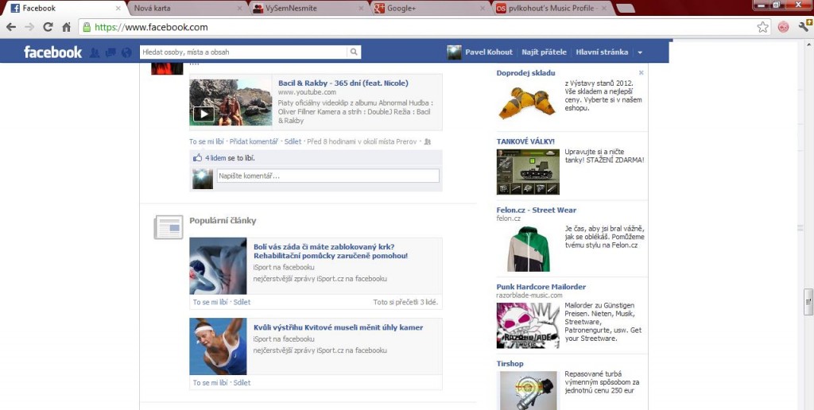Image resolution: width=814 pixels, height=410 pixels.
Task: Switch to the Nová karta tab
Action: click(x=184, y=8)
